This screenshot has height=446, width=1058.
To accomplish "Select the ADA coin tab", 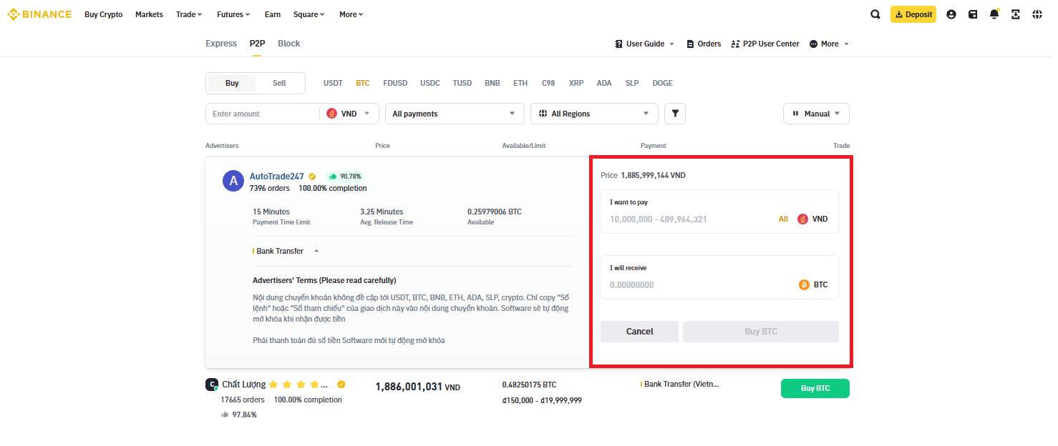I will [604, 83].
